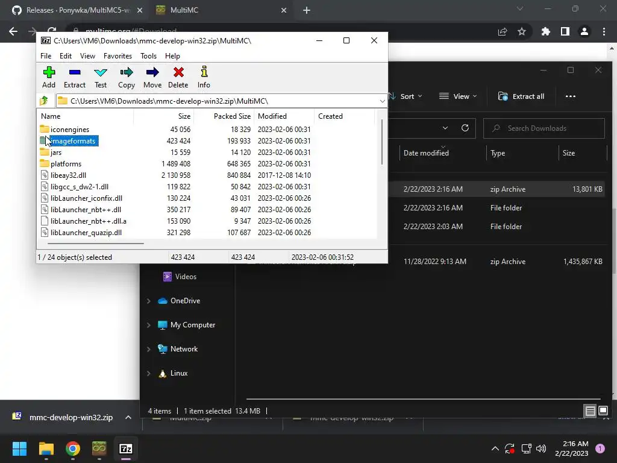Switch Explorer to large thumbnails view icon
The width and height of the screenshot is (617, 463).
click(x=603, y=411)
